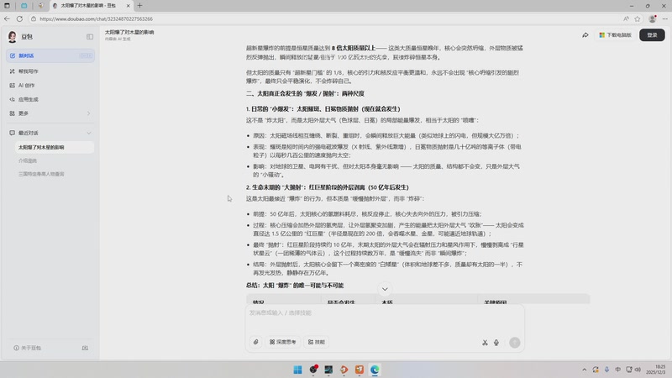Go back with the browser back arrow
The width and height of the screenshot is (672, 378).
pyautogui.click(x=7, y=18)
